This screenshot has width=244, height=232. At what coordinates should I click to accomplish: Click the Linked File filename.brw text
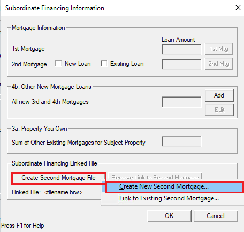tap(63, 192)
